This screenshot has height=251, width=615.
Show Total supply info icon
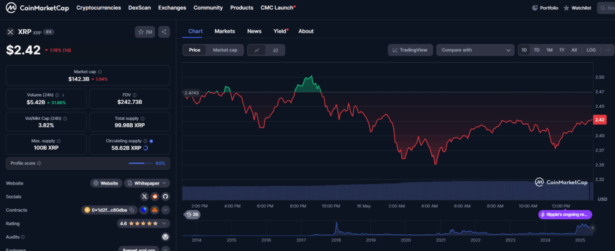point(142,119)
